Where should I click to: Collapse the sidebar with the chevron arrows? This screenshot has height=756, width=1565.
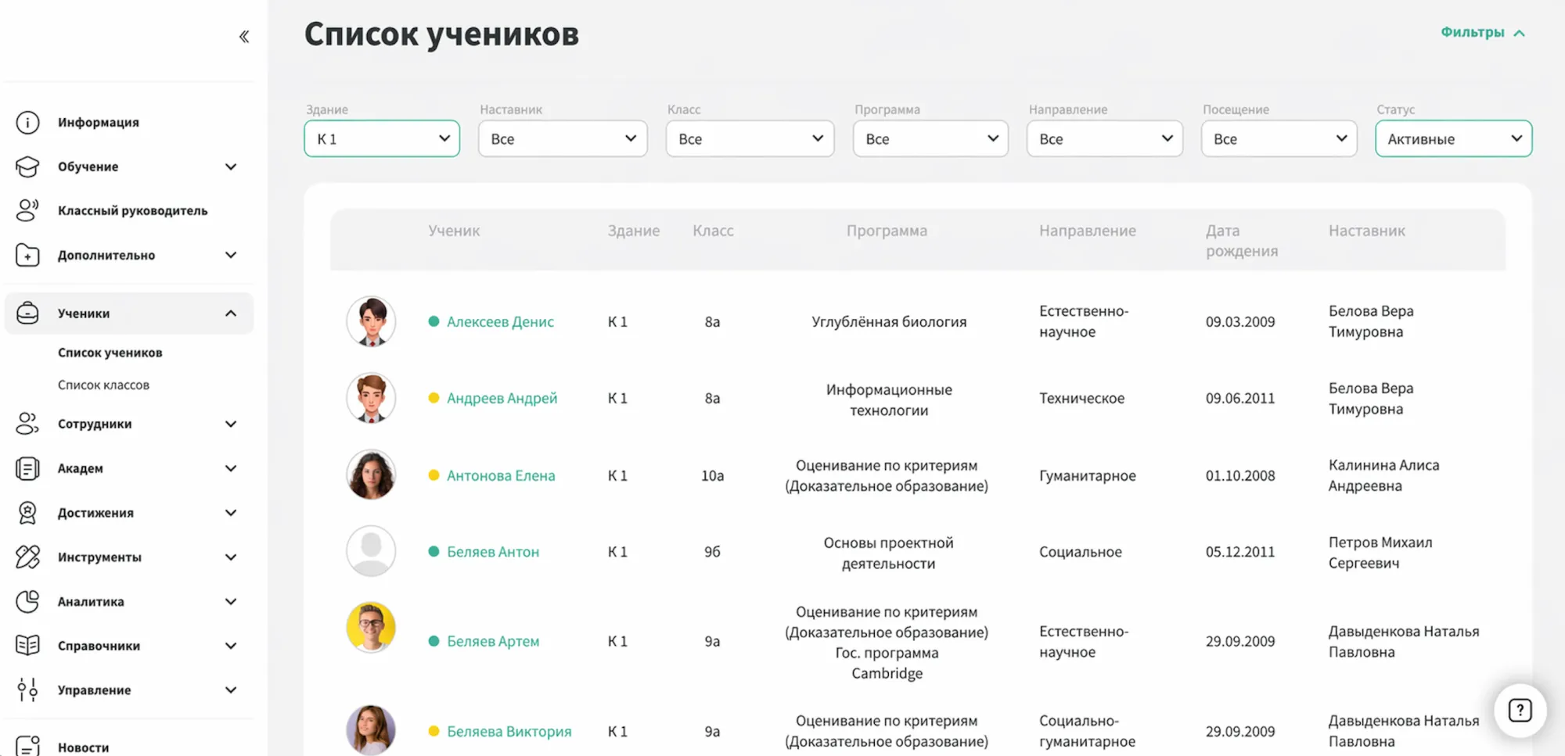point(243,36)
